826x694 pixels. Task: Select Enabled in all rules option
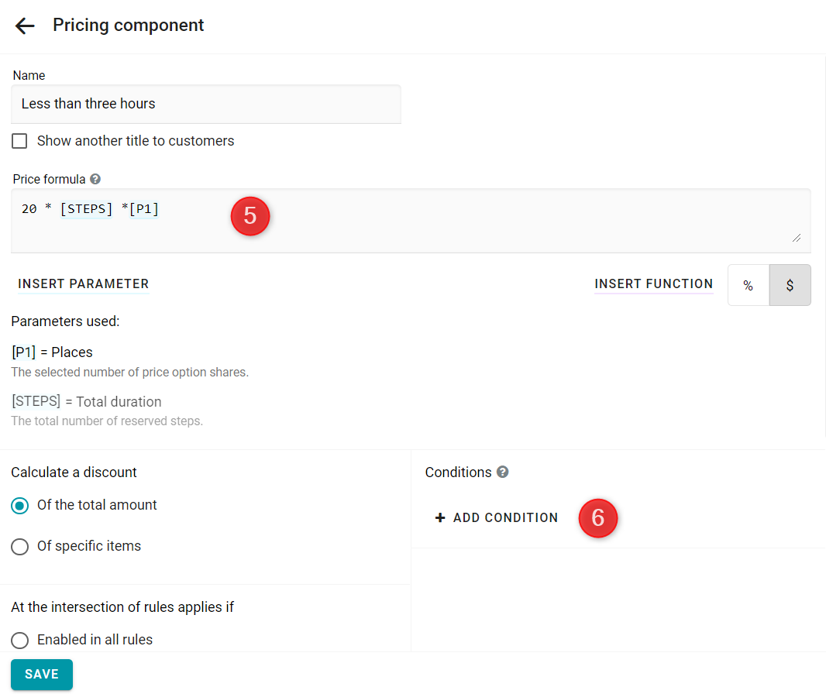20,641
